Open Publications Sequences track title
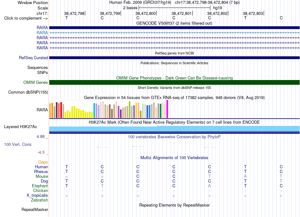Viewport: 300px width, 217px height. tap(174, 63)
